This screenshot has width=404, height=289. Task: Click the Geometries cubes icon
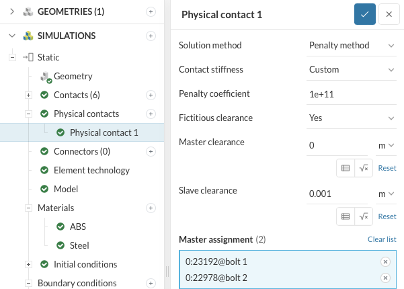tap(28, 12)
